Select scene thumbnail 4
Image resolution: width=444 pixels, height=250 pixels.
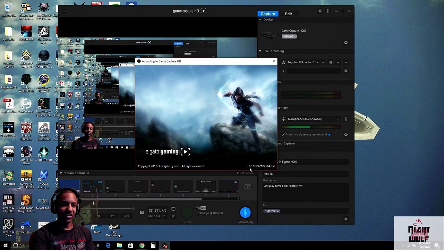point(138,186)
